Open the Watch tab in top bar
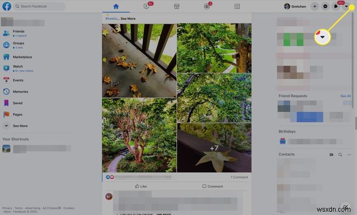357x215 pixels. pos(147,7)
